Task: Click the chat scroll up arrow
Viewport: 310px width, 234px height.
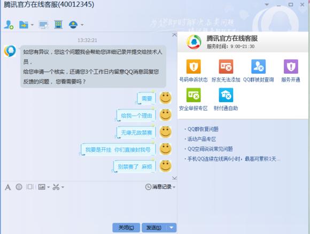Action: (x=174, y=35)
